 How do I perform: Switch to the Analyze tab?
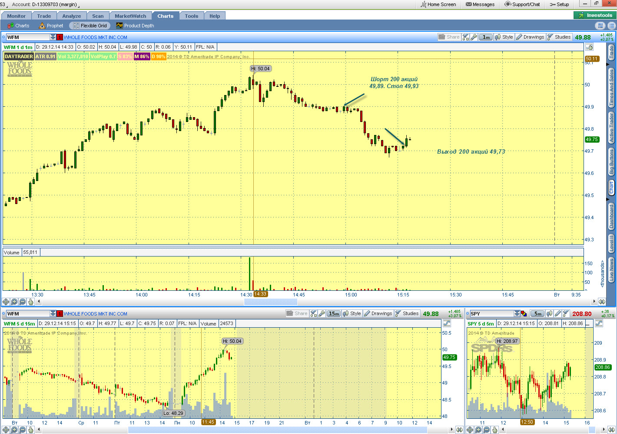[x=72, y=16]
